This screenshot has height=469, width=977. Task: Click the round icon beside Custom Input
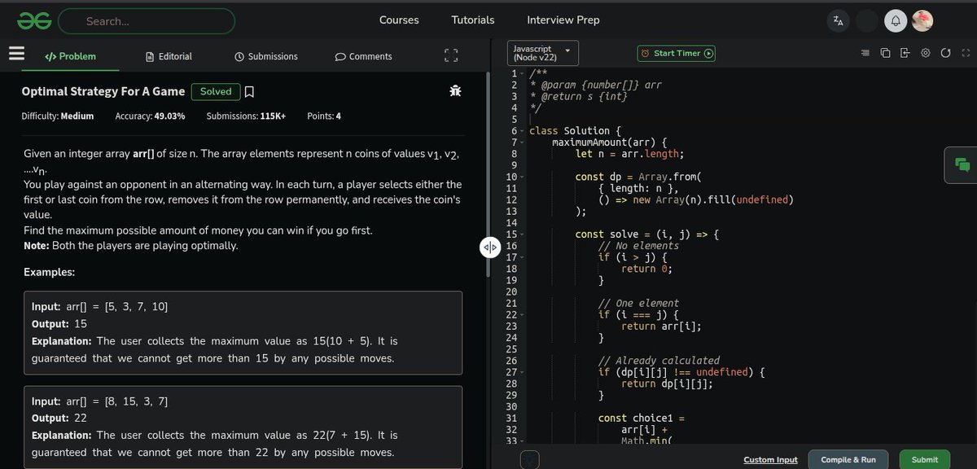coord(530,459)
